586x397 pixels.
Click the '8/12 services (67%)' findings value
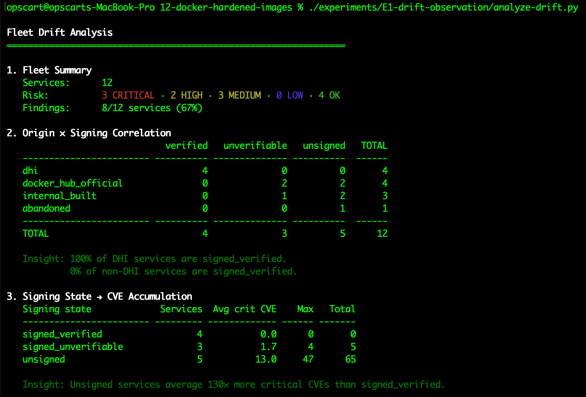152,108
